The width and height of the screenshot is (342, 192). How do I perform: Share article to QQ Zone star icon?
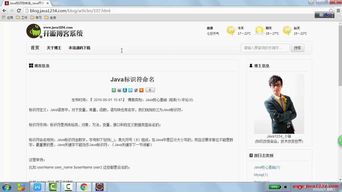(x=114, y=90)
